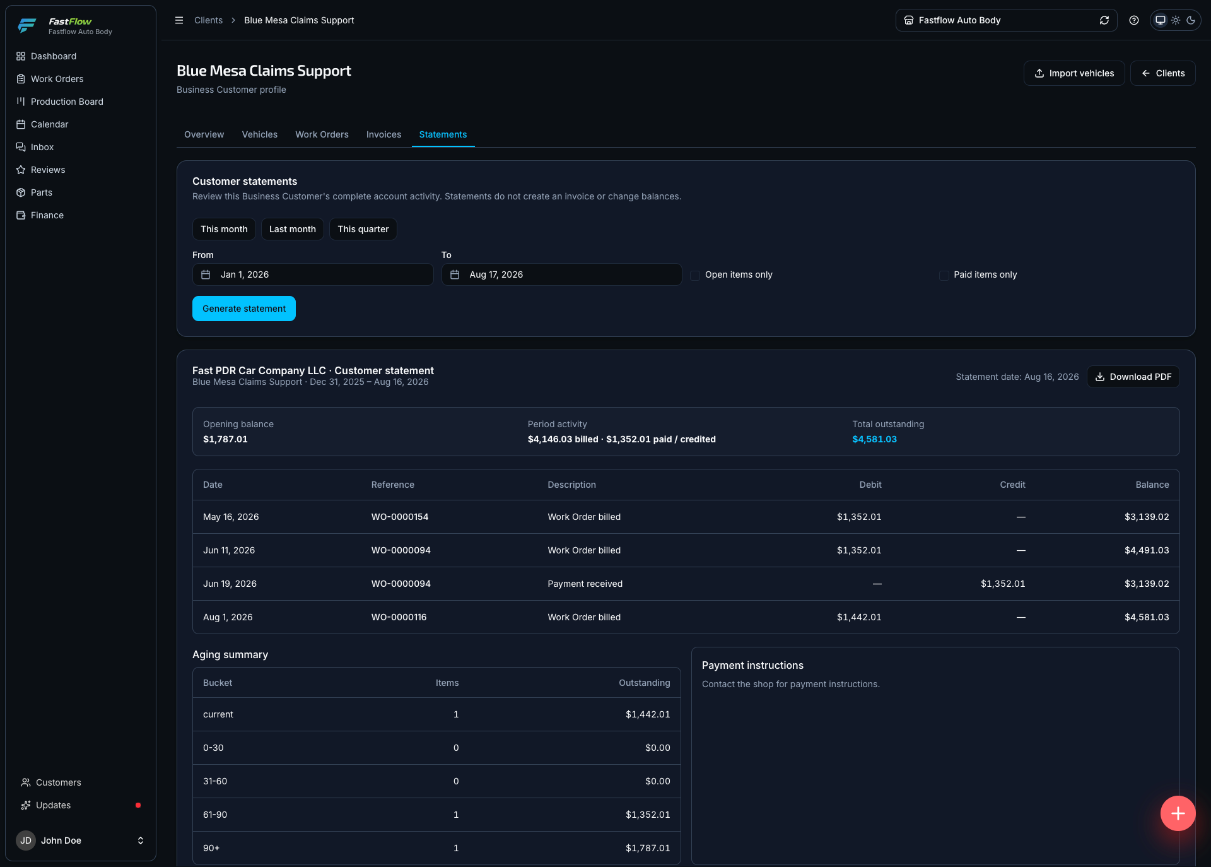1211x867 pixels.
Task: Open Work Orders in the sidebar
Action: 57,79
